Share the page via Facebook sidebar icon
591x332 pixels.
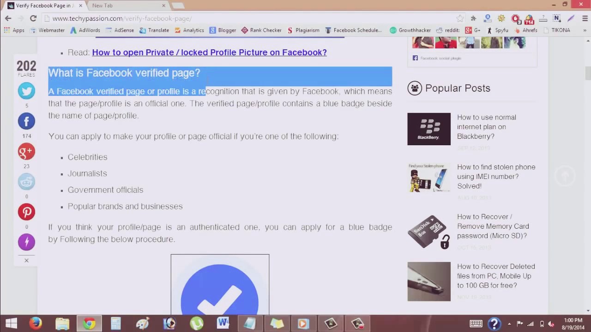pos(26,121)
